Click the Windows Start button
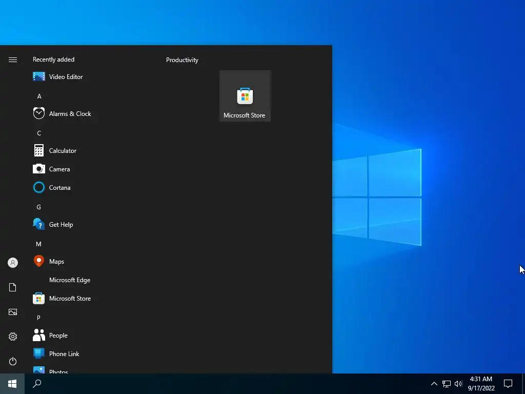 coord(12,384)
